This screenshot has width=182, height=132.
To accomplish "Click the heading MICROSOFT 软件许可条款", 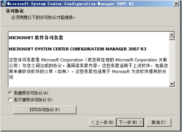I will point(36,38).
